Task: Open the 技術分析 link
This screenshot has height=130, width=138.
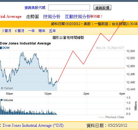Action: (52, 17)
